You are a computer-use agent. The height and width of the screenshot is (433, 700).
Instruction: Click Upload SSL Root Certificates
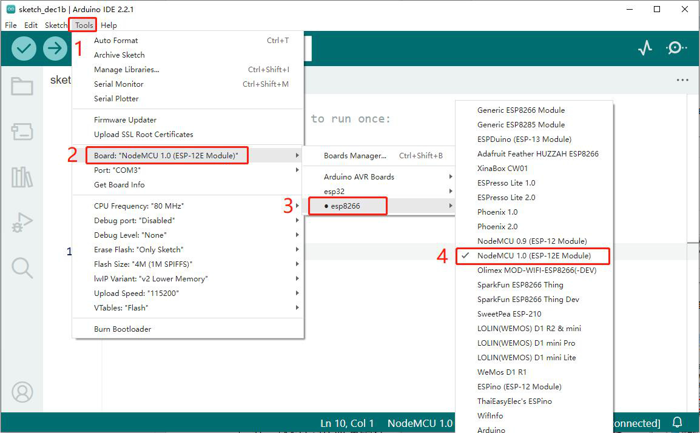point(188,135)
